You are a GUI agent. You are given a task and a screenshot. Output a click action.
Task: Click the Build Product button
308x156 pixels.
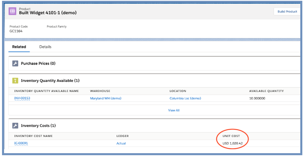tap(287, 12)
